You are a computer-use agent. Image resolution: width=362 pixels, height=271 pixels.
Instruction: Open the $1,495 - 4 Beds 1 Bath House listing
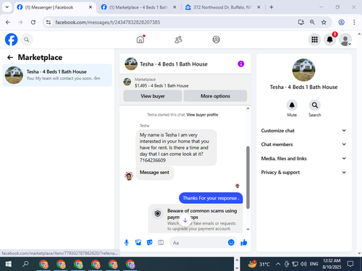(161, 85)
